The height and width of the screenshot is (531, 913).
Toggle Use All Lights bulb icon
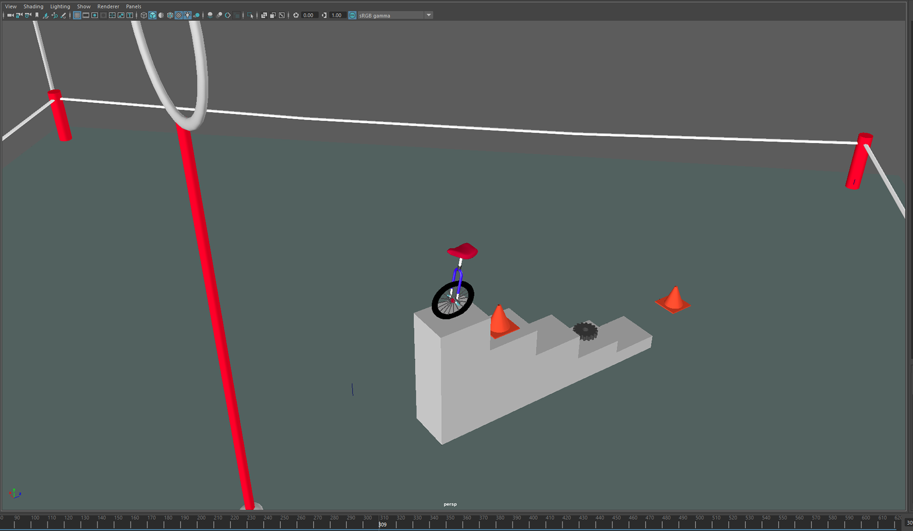click(188, 15)
